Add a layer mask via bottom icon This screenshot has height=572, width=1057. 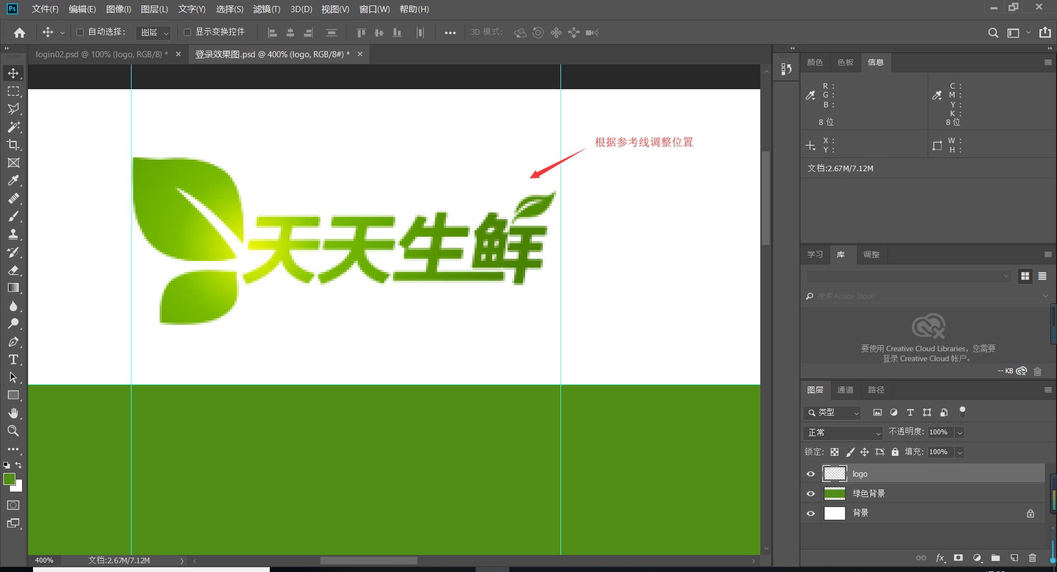point(958,558)
